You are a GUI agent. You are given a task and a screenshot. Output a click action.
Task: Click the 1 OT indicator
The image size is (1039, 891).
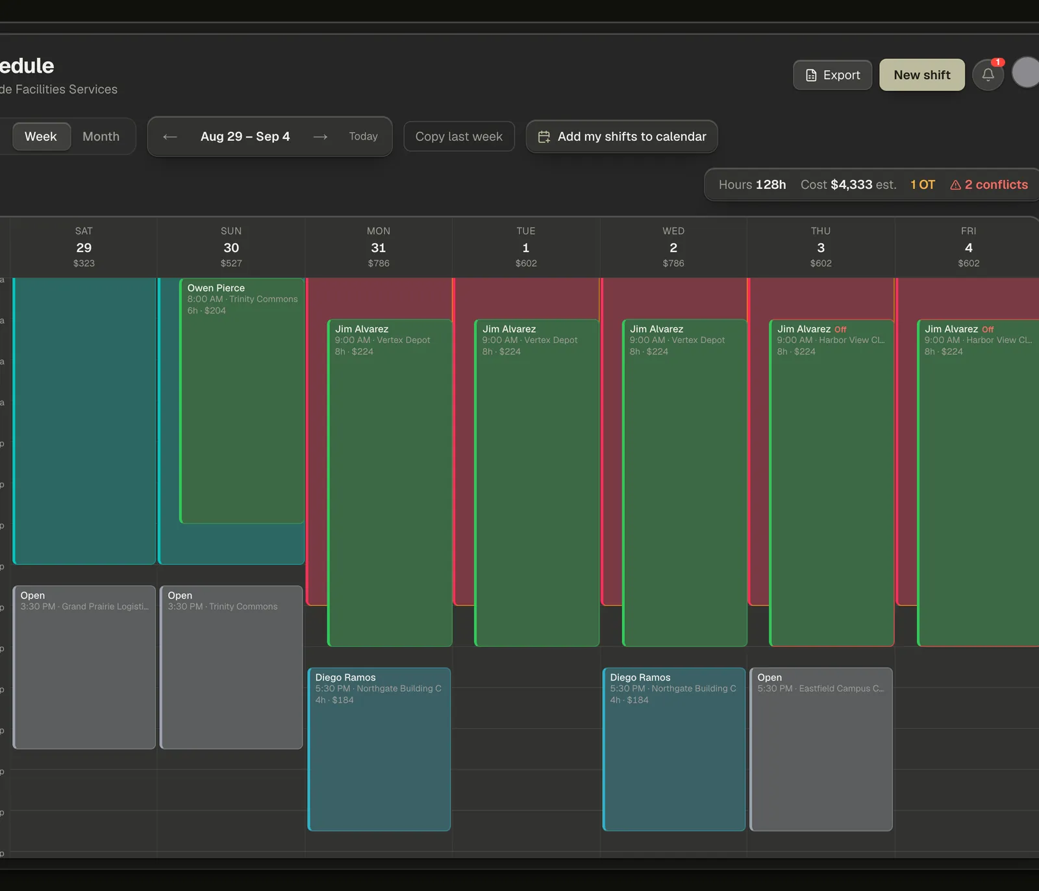coord(923,184)
